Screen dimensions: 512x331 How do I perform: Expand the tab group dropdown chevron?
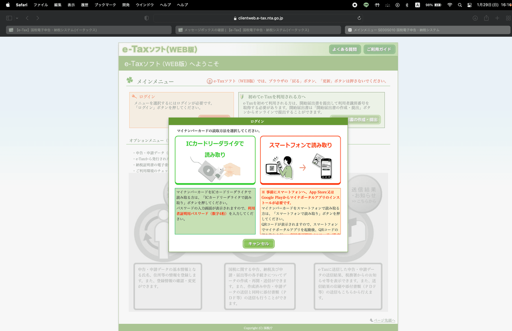[17, 18]
